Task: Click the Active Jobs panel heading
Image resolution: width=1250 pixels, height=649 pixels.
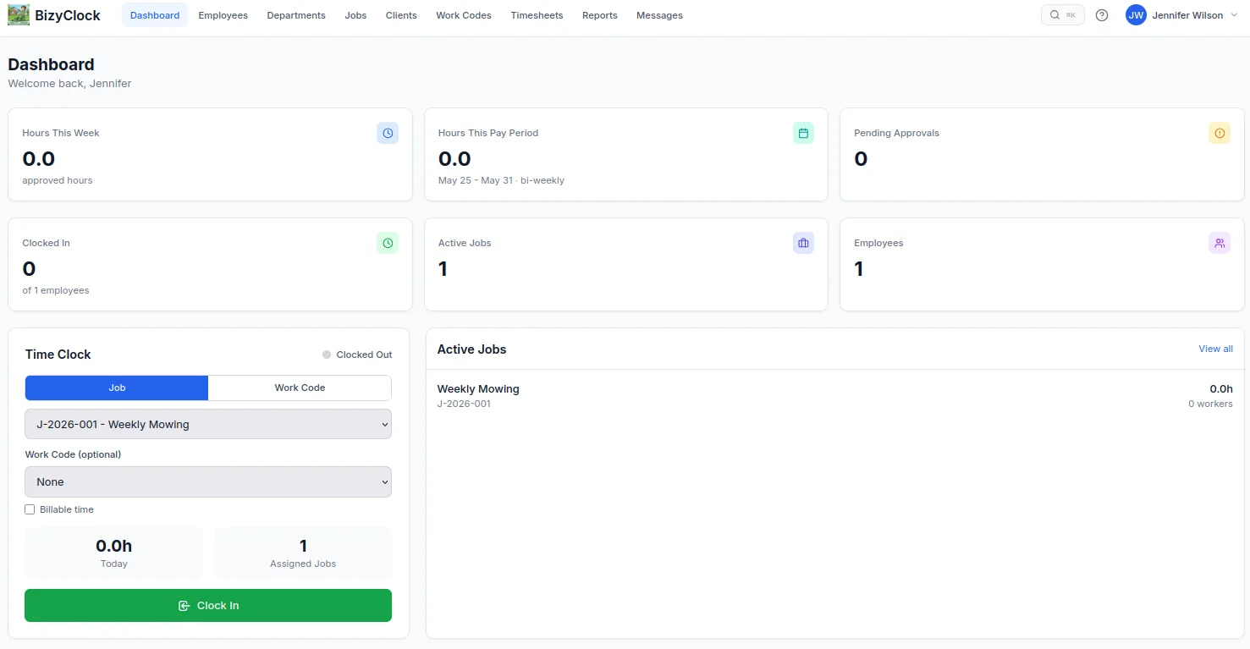Action: [x=471, y=349]
